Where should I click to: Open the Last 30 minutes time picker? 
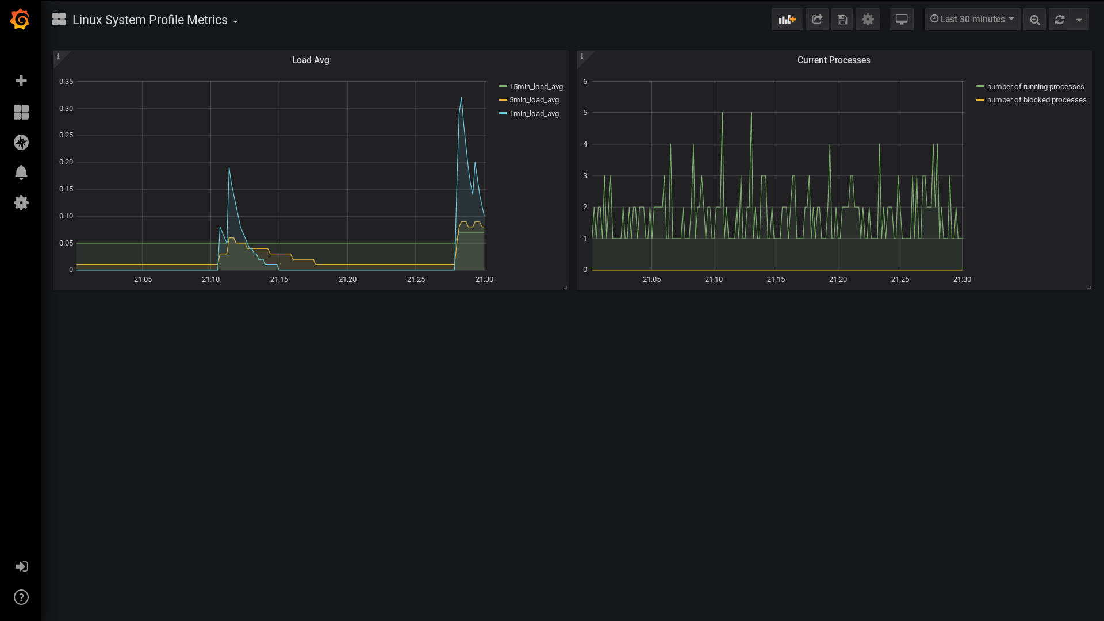click(x=972, y=20)
